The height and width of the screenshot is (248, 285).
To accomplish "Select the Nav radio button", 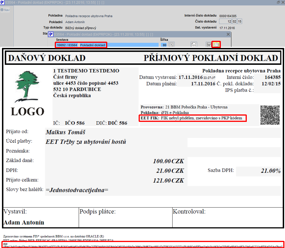I will (x=2, y=10).
